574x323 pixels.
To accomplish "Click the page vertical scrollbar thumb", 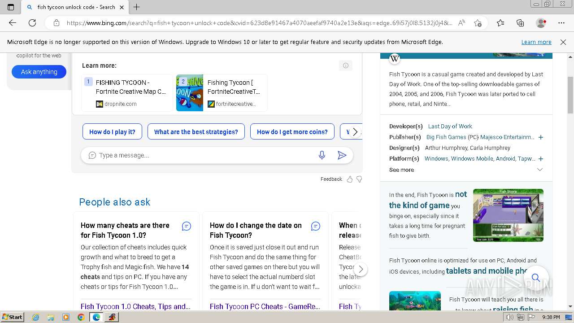I will (x=570, y=95).
